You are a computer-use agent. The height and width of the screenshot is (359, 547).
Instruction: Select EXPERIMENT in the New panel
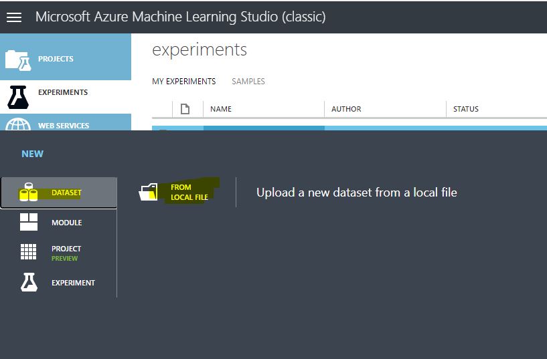[x=59, y=283]
